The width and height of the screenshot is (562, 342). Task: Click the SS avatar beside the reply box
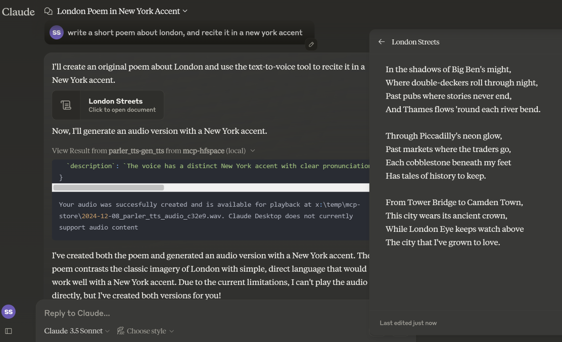tap(9, 312)
